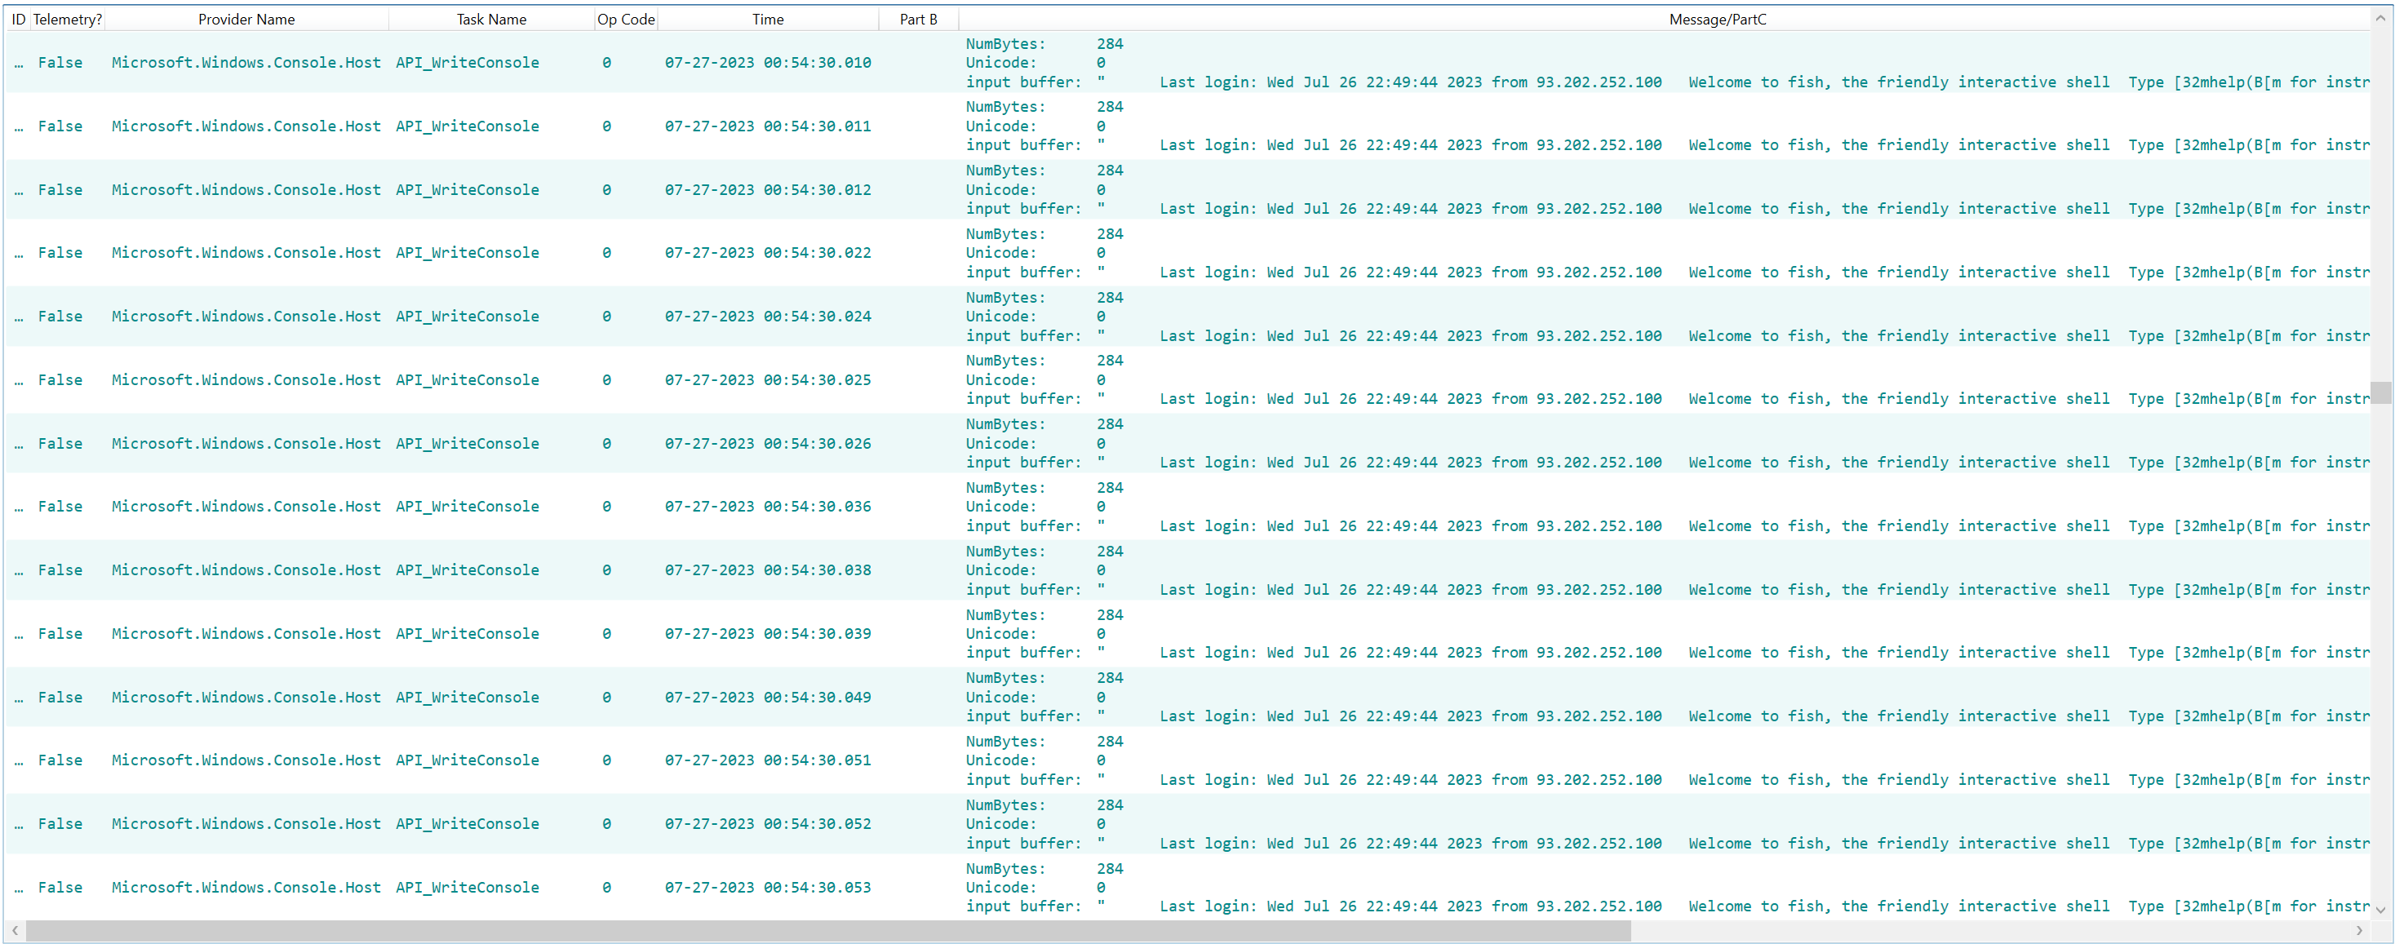Click the horizontal scrollbar thumb

(827, 930)
